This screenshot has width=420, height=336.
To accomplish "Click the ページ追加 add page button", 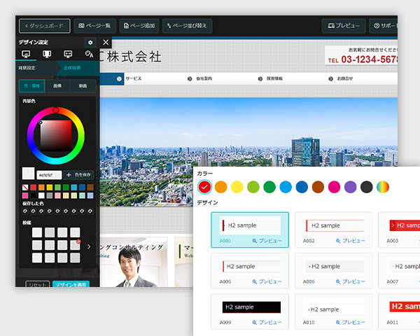I will 139,26.
